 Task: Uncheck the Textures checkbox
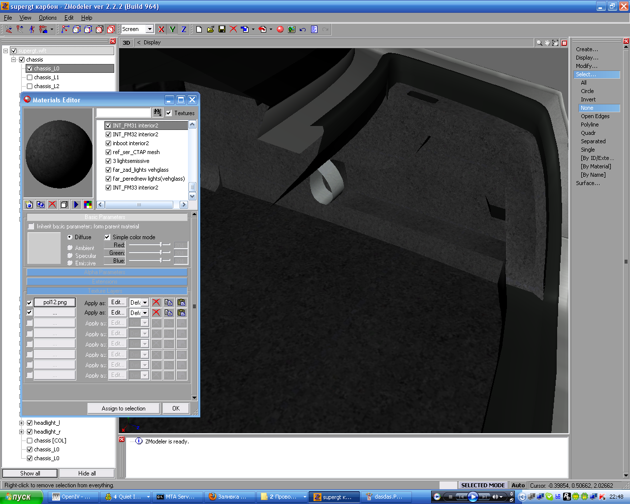click(169, 113)
